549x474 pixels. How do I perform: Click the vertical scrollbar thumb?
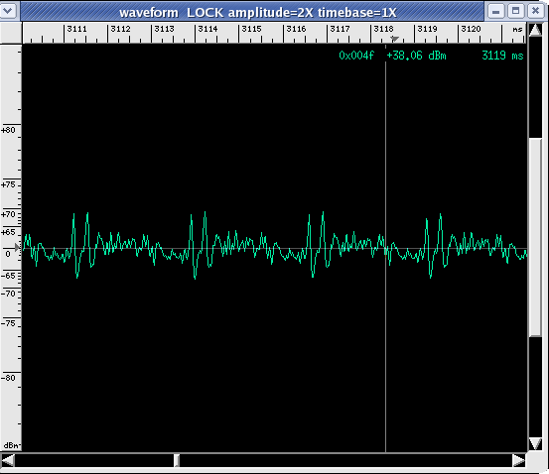(x=535, y=237)
